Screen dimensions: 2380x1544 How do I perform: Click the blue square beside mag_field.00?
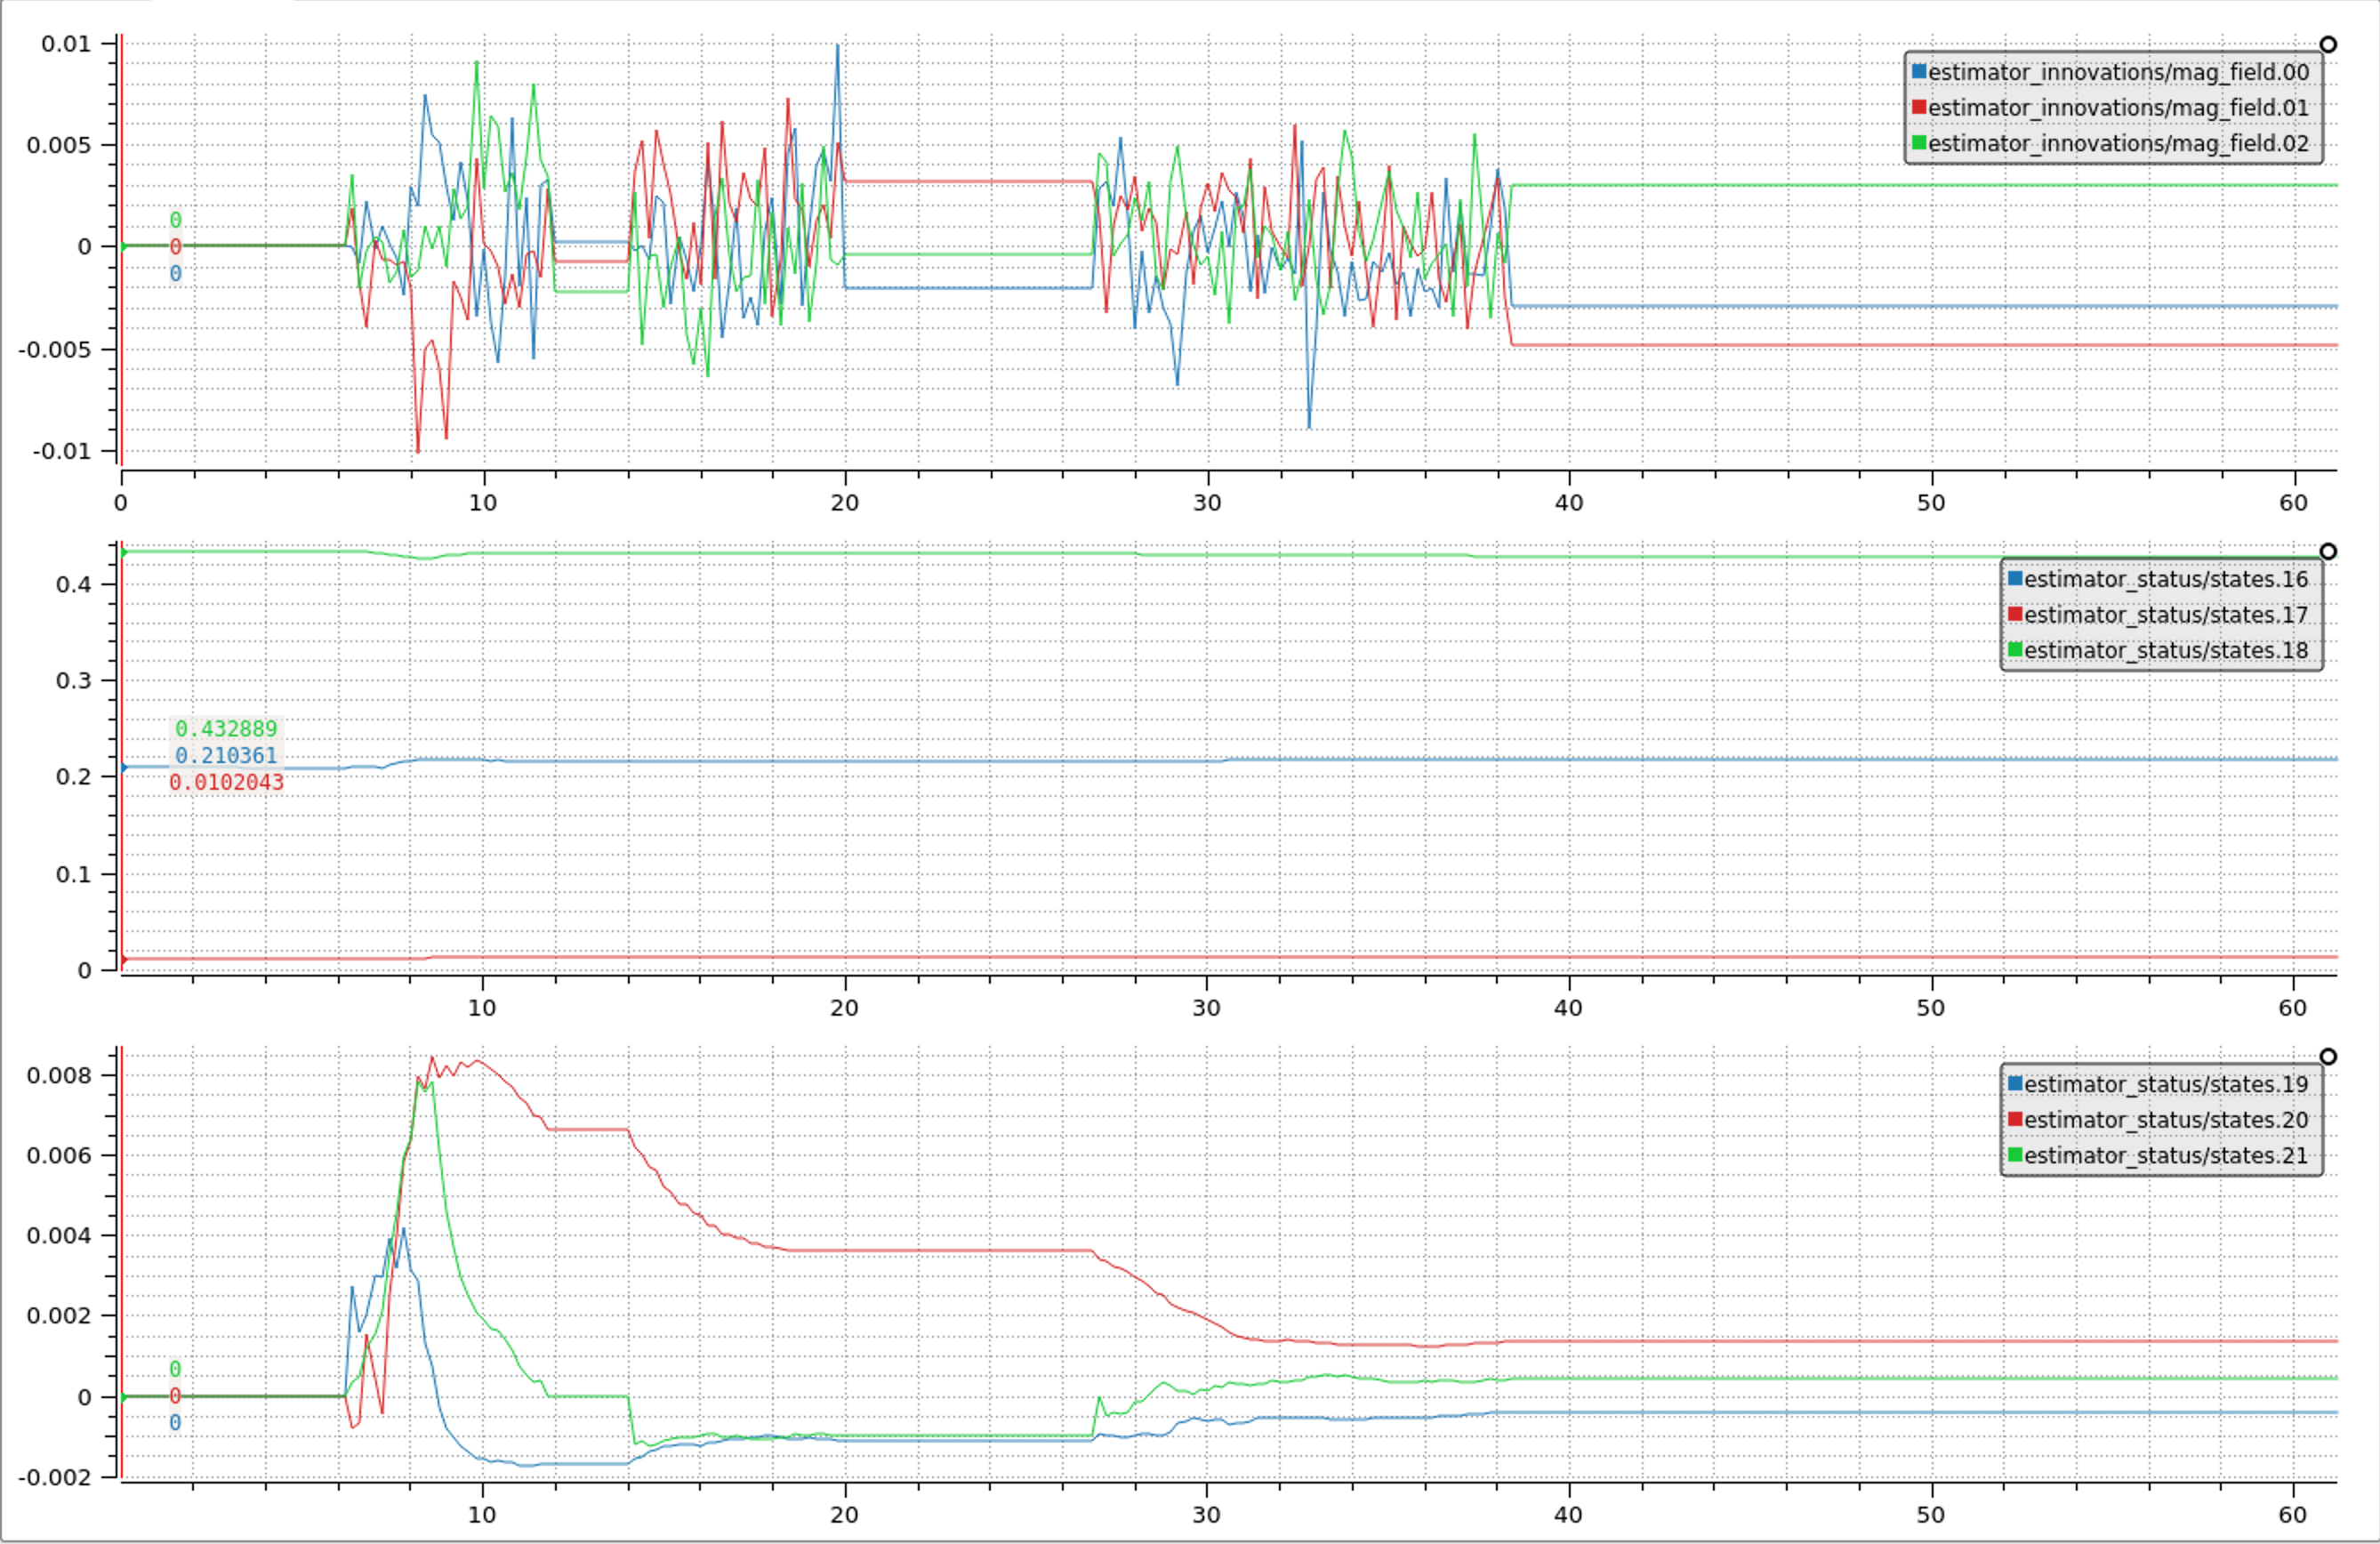pos(1918,71)
